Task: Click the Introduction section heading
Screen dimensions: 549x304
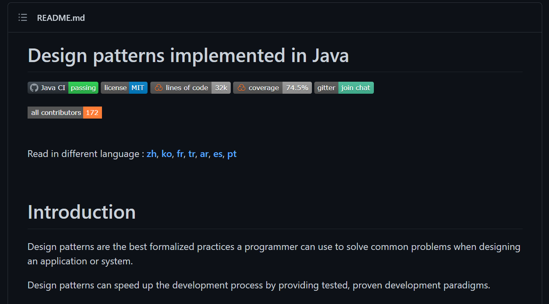Action: [82, 212]
